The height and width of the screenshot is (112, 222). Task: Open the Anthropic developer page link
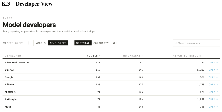coord(213,99)
